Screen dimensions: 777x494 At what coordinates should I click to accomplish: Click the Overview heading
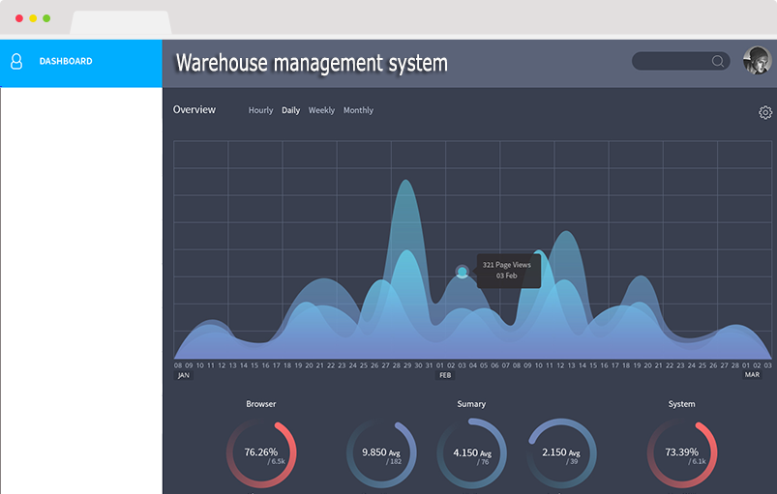click(x=194, y=110)
